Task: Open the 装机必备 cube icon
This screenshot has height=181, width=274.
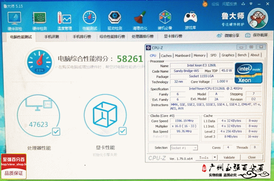Action: click(x=165, y=18)
